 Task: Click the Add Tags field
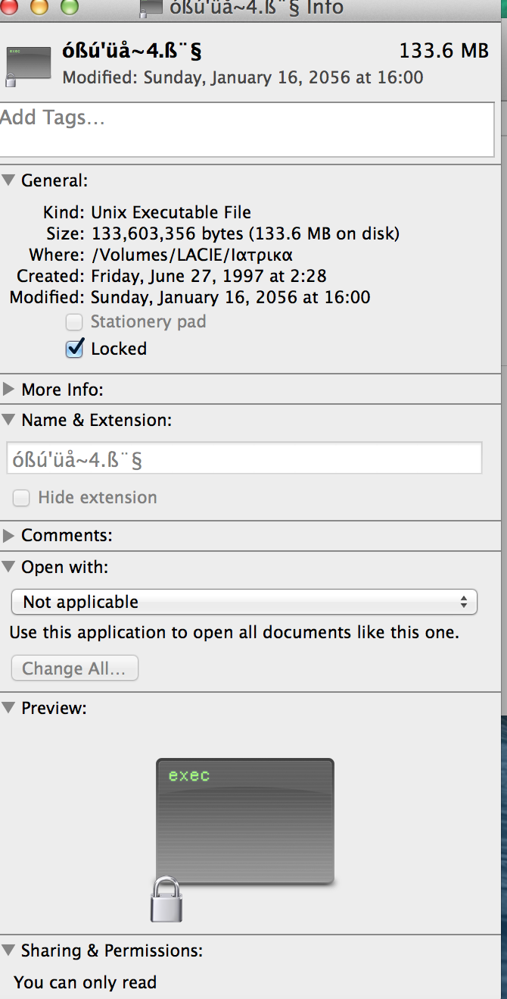pos(247,130)
